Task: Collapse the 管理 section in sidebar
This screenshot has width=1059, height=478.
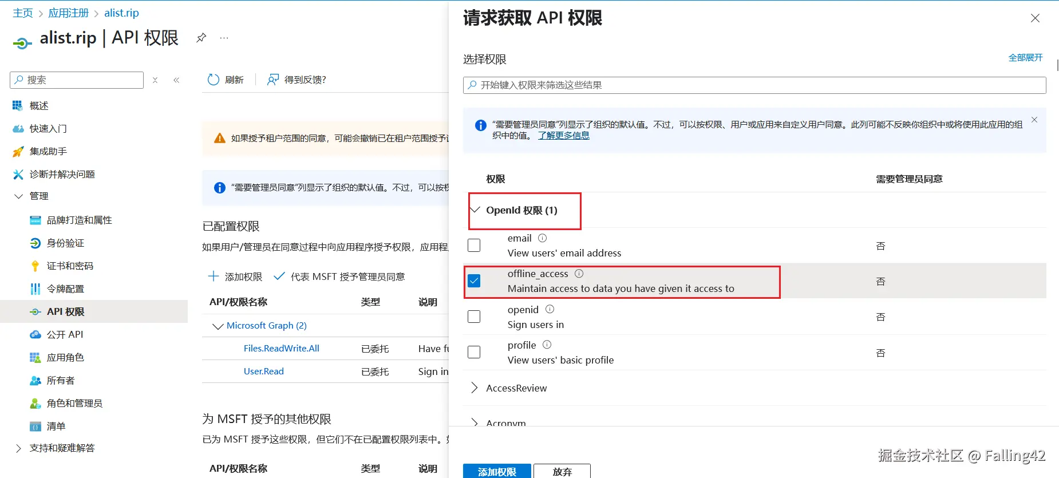Action: coord(18,196)
